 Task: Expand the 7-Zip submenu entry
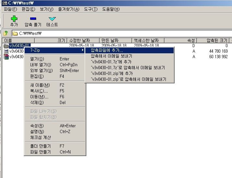pos(55,50)
